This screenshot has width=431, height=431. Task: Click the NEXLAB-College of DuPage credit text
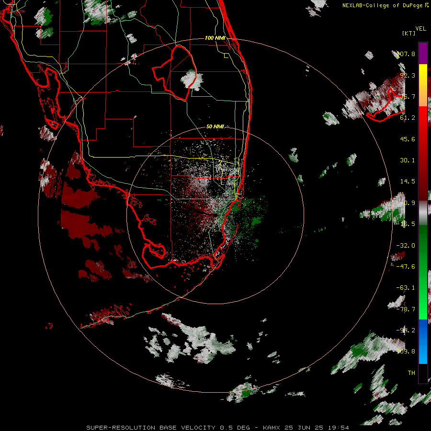coord(385,5)
